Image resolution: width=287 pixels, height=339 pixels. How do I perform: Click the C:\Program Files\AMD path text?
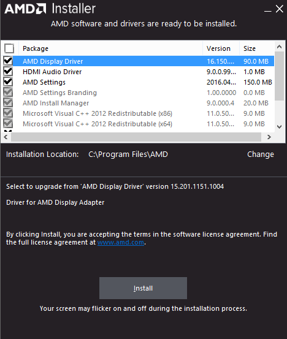click(128, 154)
